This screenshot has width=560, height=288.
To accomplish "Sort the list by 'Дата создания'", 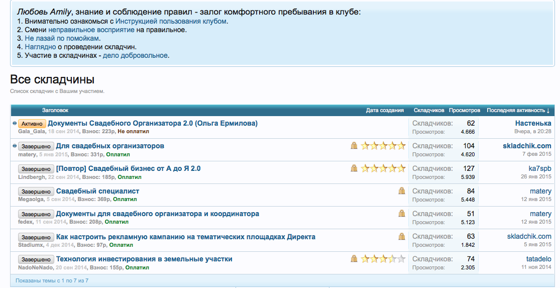I will point(385,110).
